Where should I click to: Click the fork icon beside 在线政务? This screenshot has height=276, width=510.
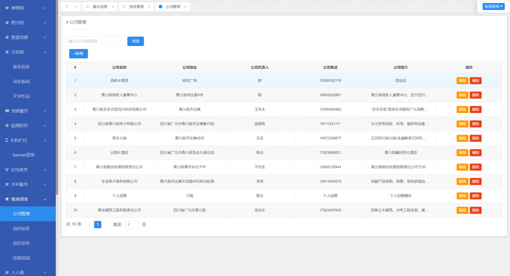7,170
